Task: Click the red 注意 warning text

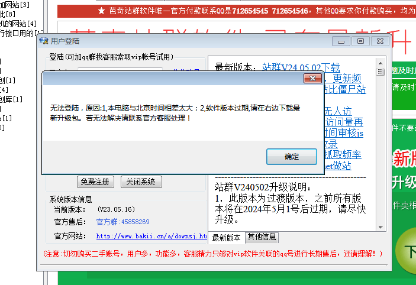Action: [x=213, y=254]
